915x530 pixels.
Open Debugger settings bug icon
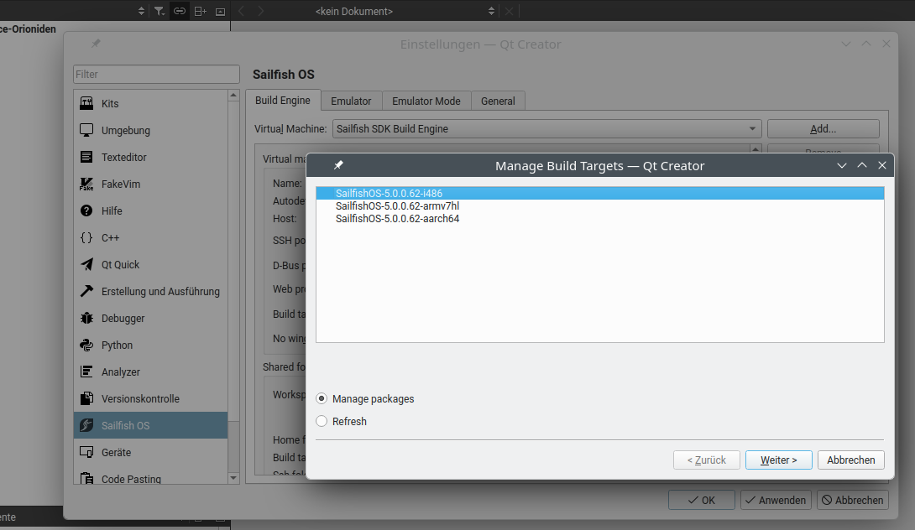coord(86,319)
